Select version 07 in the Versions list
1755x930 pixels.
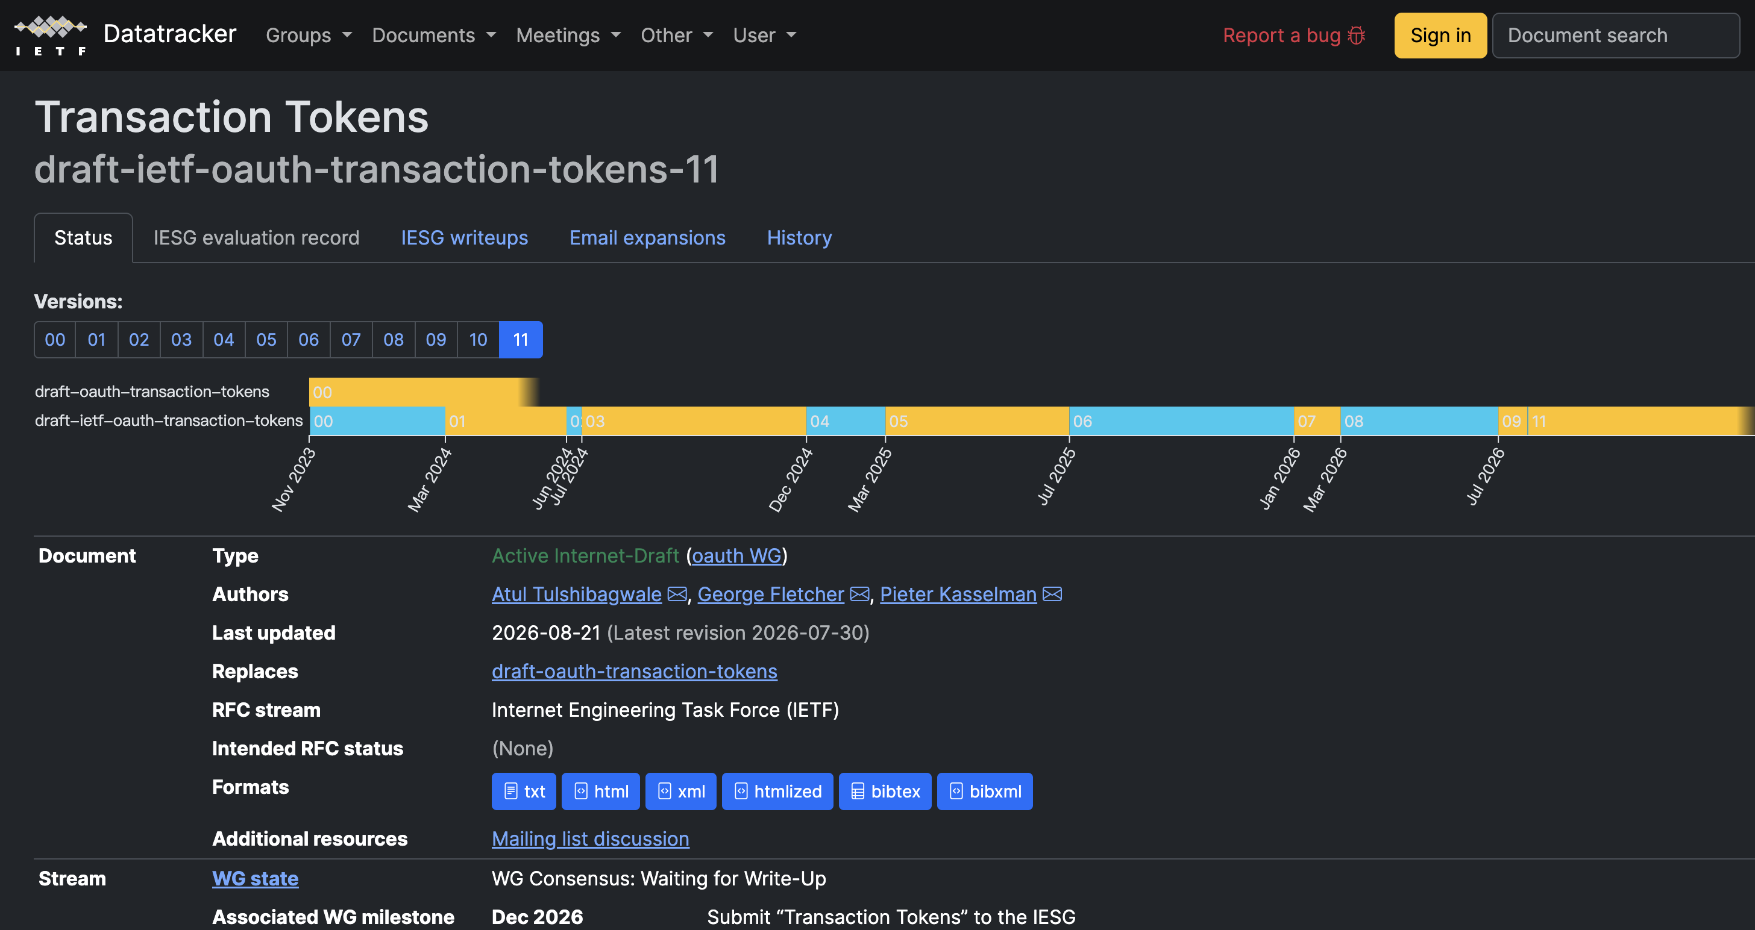351,340
